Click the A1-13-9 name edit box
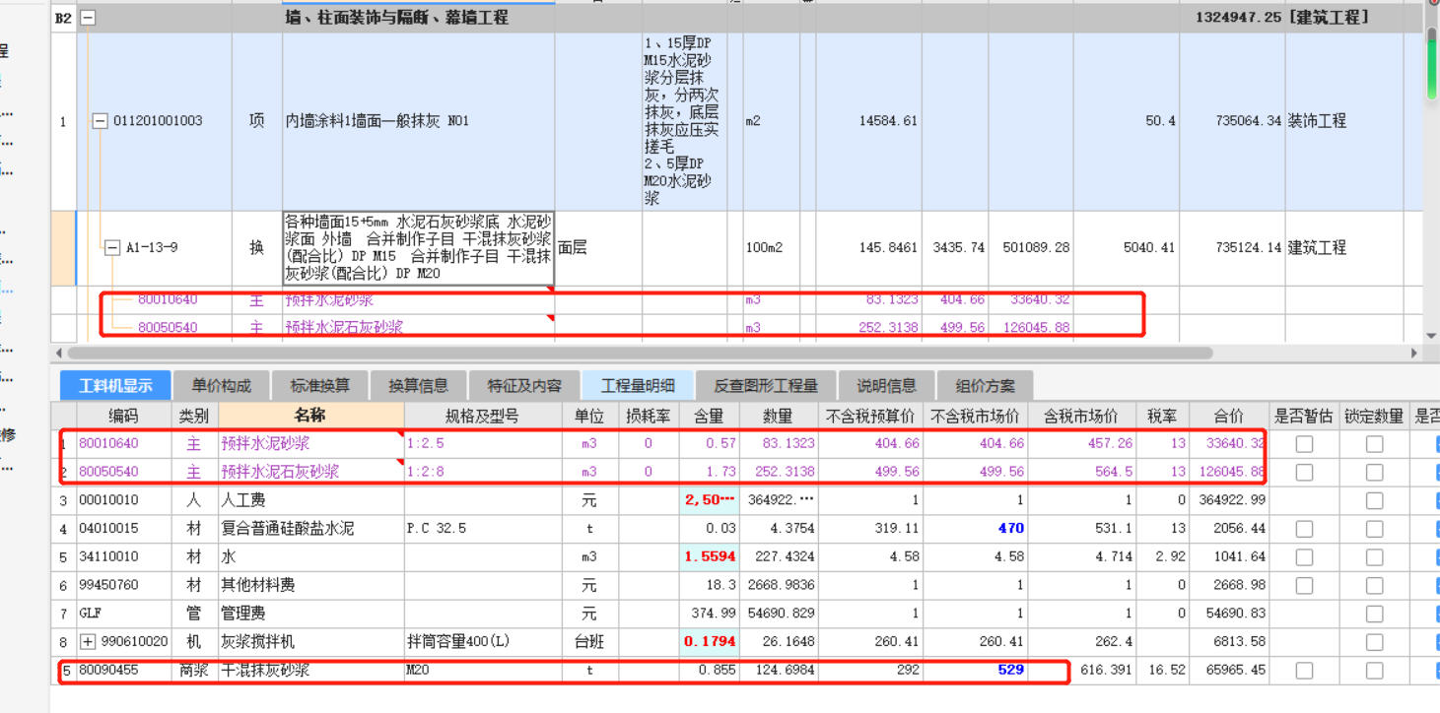The width and height of the screenshot is (1440, 713). point(418,247)
